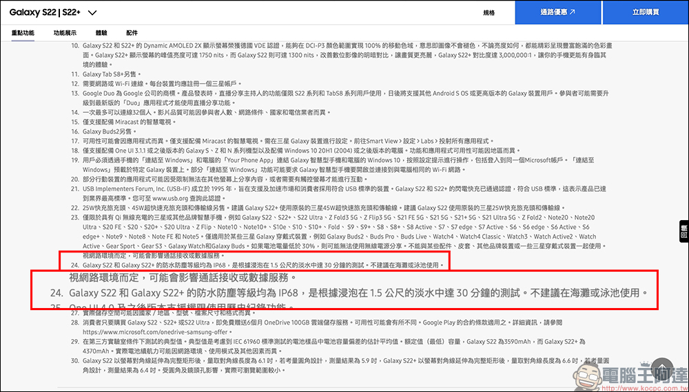
Task: Select the 重點功能 tab
Action: point(23,33)
